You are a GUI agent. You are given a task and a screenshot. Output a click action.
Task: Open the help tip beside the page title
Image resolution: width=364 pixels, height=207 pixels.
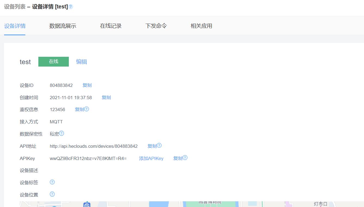[71, 7]
